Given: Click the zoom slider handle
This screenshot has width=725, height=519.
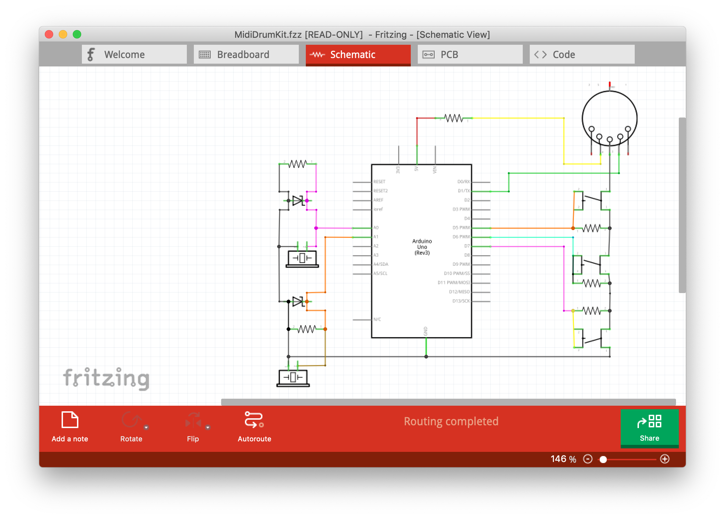Looking at the screenshot, I should point(603,459).
